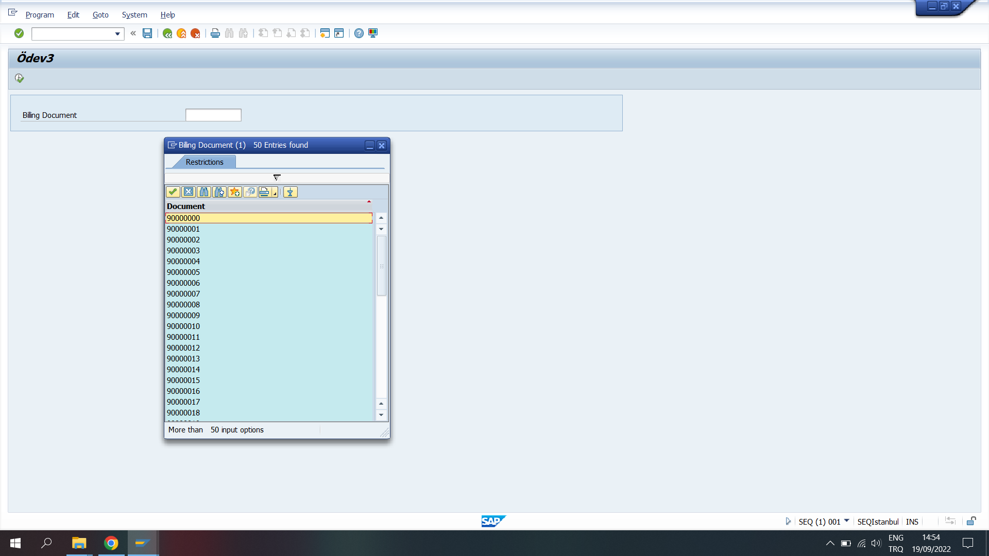This screenshot has width=989, height=556.
Task: Add entry to personal list star icon
Action: (235, 192)
